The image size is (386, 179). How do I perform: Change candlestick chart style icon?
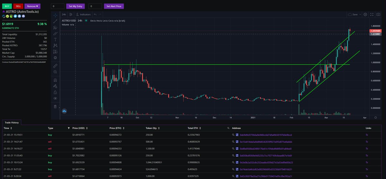tap(71, 14)
